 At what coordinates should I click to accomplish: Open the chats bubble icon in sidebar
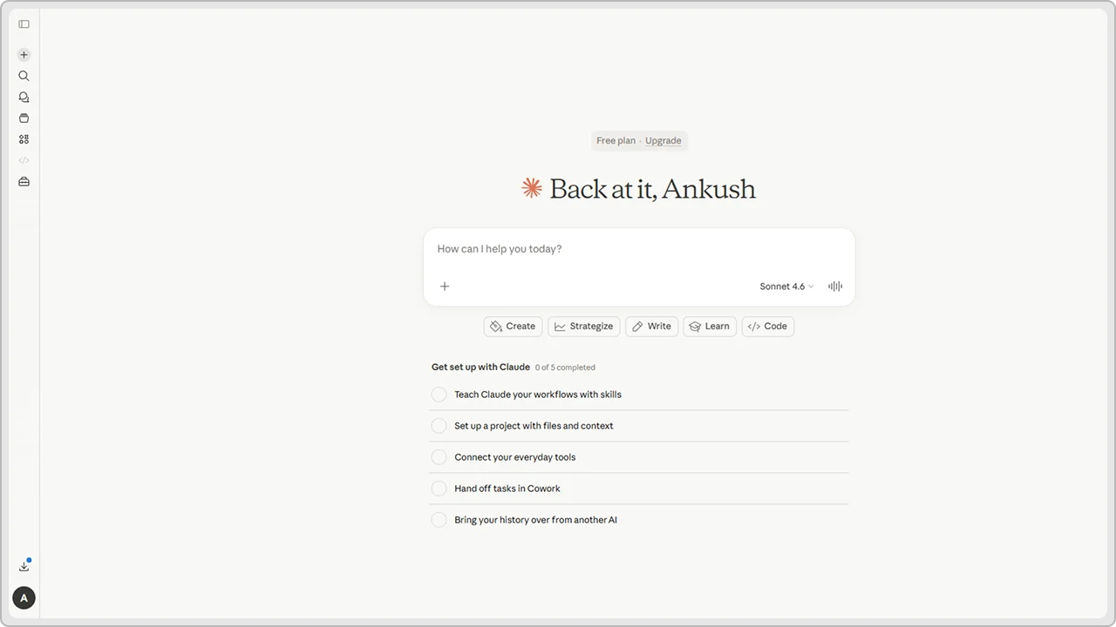24,98
